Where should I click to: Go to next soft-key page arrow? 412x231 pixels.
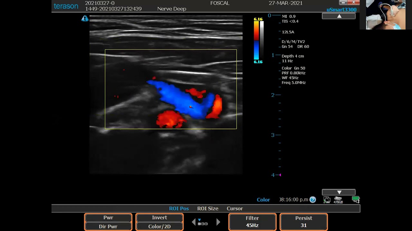point(218,222)
